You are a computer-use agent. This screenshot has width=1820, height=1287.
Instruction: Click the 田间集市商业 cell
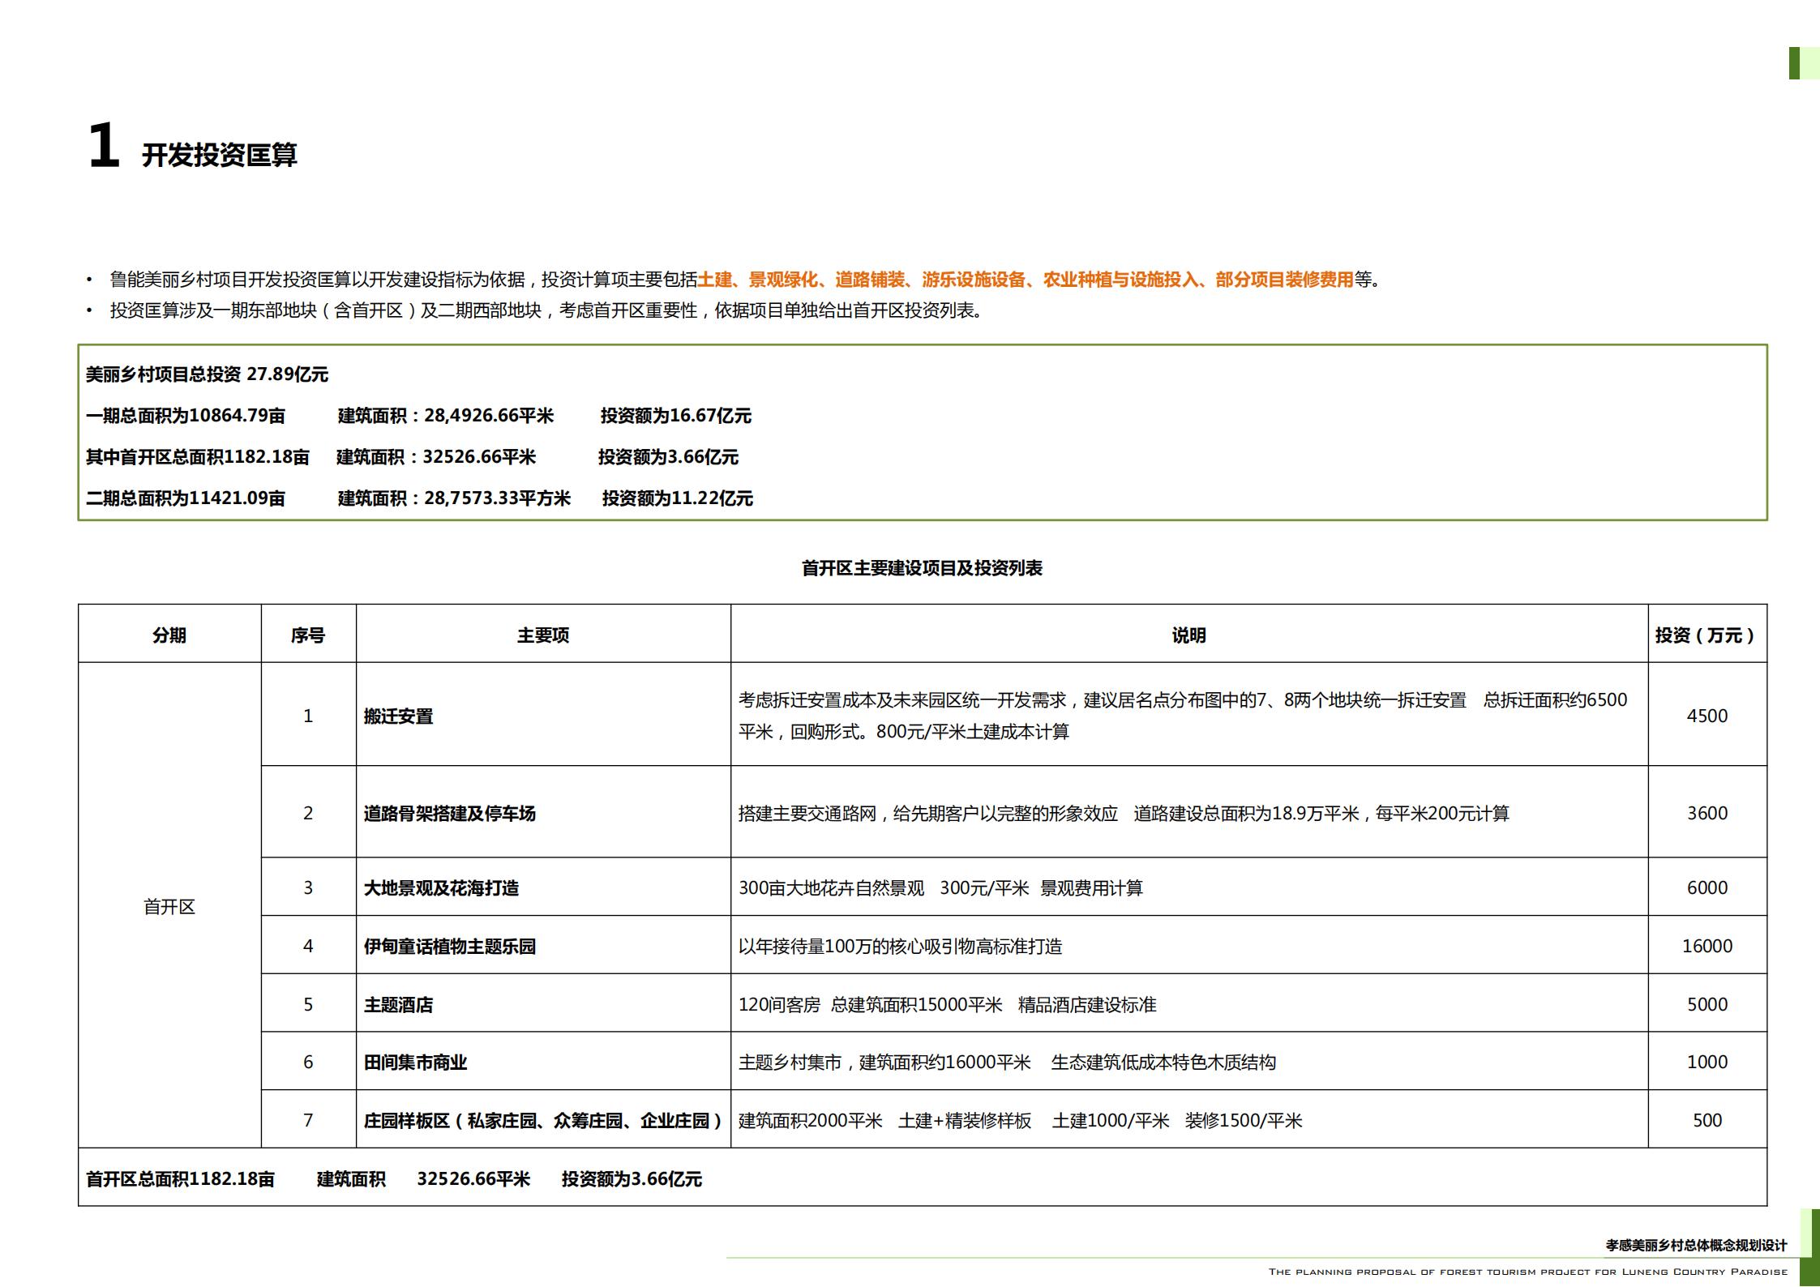(x=543, y=1062)
